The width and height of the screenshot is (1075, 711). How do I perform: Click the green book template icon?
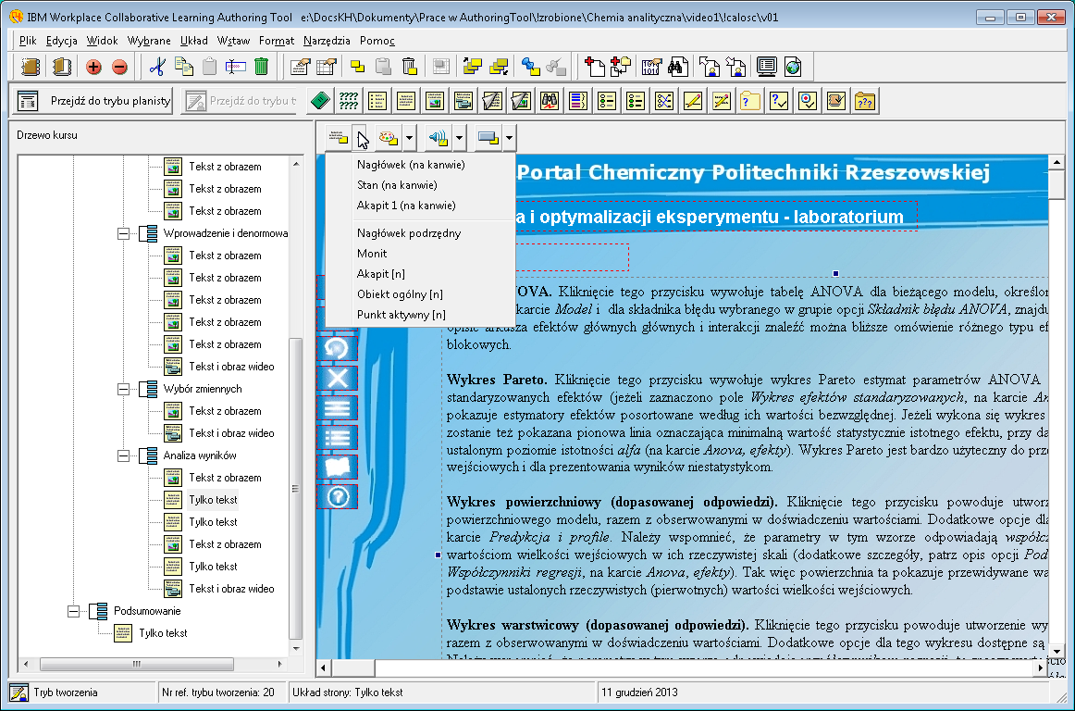coord(320,101)
